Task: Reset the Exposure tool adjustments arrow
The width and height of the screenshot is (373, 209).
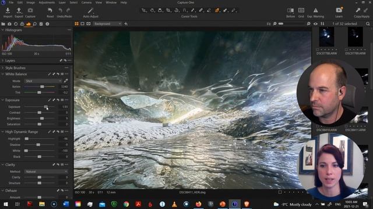Action: pos(58,100)
